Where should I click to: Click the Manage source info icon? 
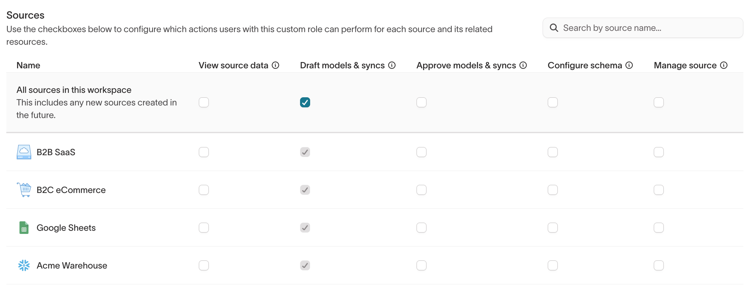coord(724,65)
